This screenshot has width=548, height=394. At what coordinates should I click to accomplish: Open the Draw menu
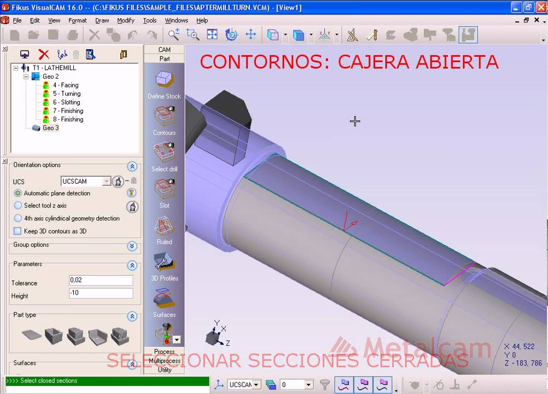pos(102,20)
